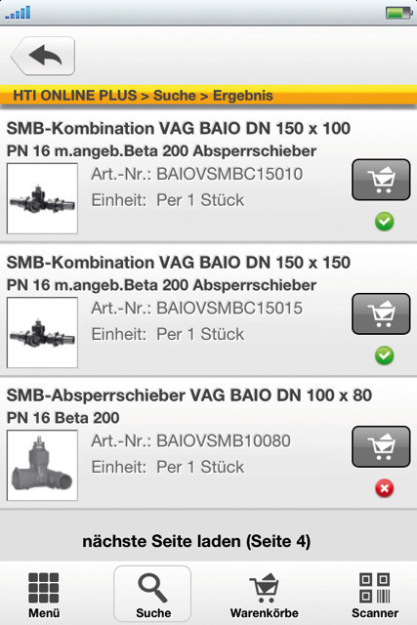Open product image of BAIOVSMBC15015

(x=42, y=332)
